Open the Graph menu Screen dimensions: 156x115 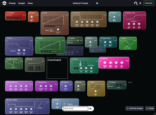click(22, 3)
